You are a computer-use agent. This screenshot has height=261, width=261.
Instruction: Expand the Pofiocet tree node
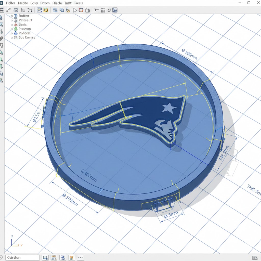tap(12, 33)
